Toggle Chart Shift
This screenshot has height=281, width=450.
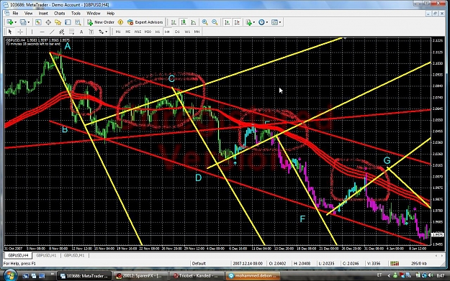pos(237,22)
